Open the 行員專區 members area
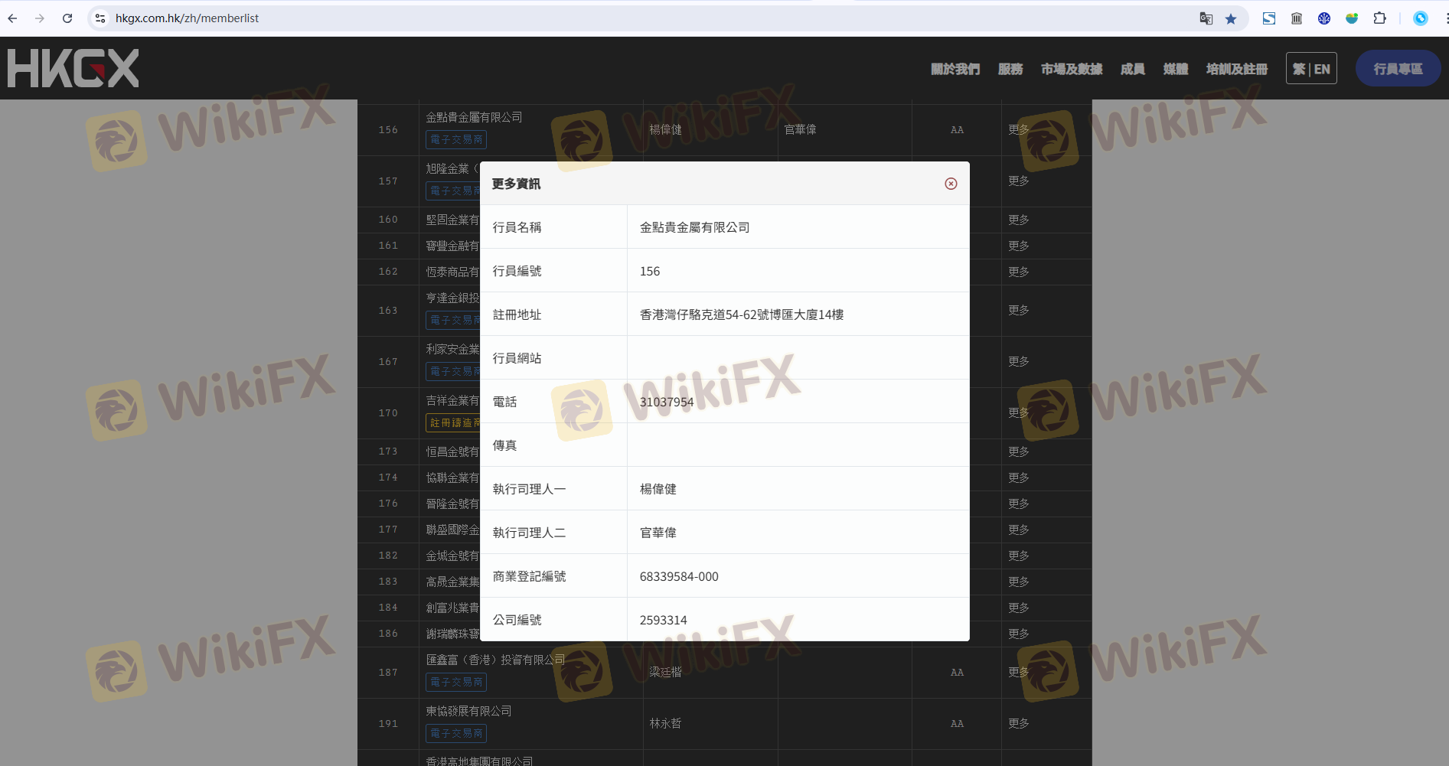 (x=1398, y=69)
